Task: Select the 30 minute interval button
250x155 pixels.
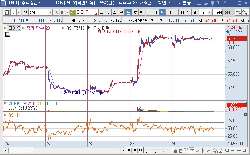Action: point(182,12)
